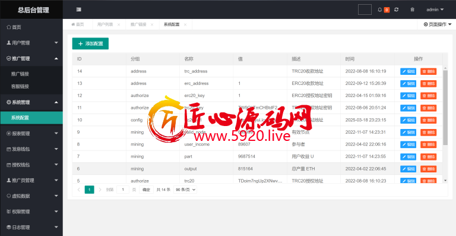Edit the output row
This screenshot has height=236, width=456.
pos(408,169)
